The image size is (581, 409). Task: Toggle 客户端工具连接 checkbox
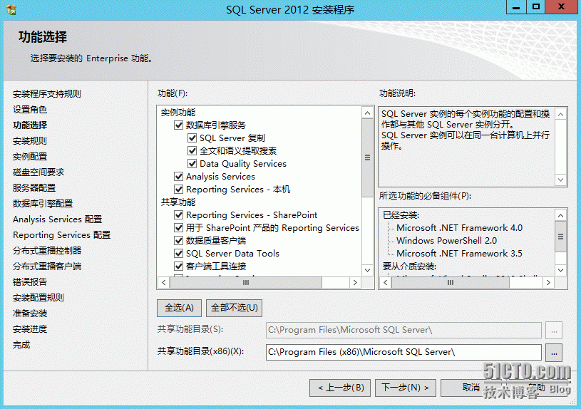179,266
